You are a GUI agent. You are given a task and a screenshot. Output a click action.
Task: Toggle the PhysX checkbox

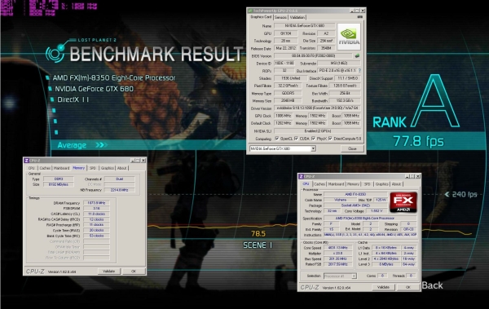coord(313,139)
